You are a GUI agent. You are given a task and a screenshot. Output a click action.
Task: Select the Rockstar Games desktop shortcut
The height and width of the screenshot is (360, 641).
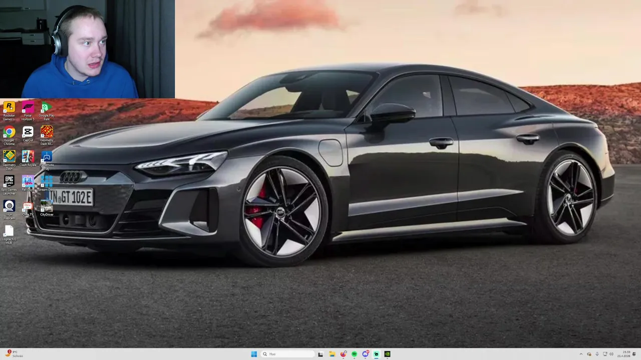pos(9,110)
